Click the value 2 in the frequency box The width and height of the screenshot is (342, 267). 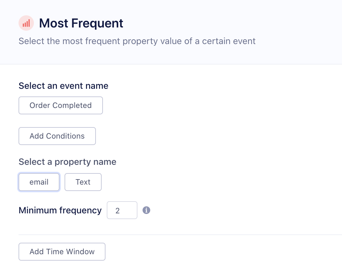pyautogui.click(x=118, y=211)
